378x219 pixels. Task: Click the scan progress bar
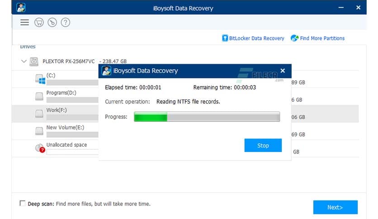pyautogui.click(x=207, y=117)
